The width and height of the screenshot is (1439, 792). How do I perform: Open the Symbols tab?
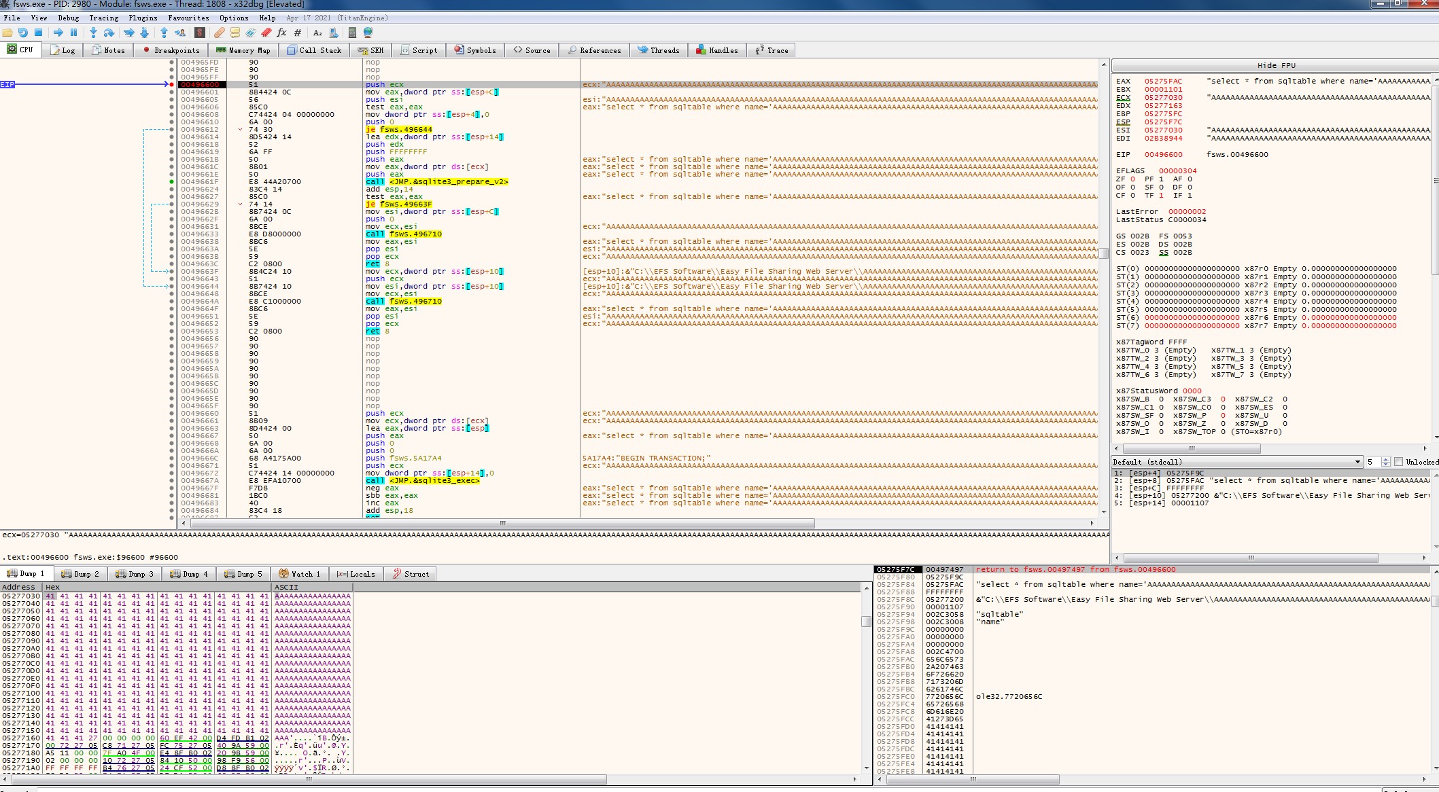(475, 50)
